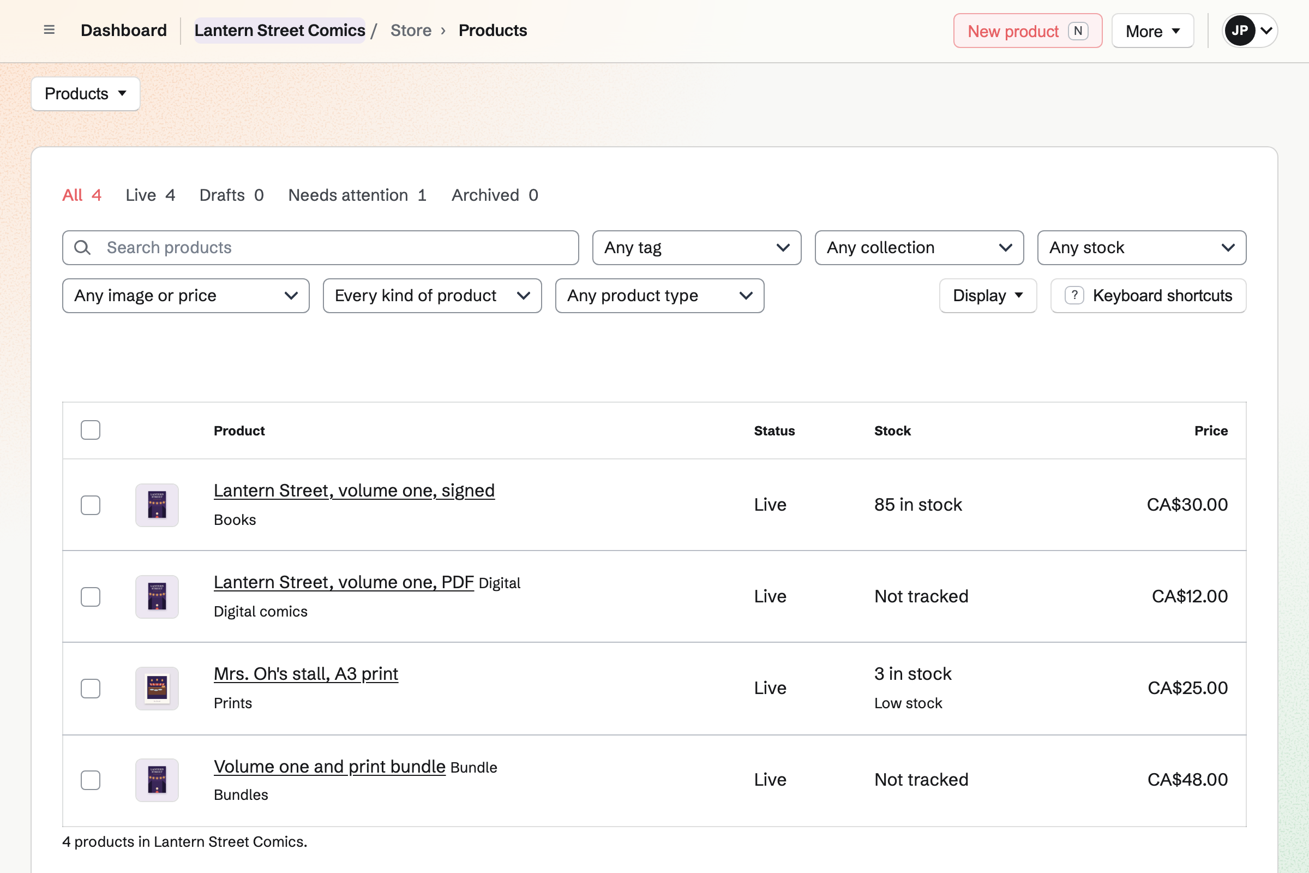1309x873 pixels.
Task: Click the 'Low stock' label
Action: tap(908, 703)
